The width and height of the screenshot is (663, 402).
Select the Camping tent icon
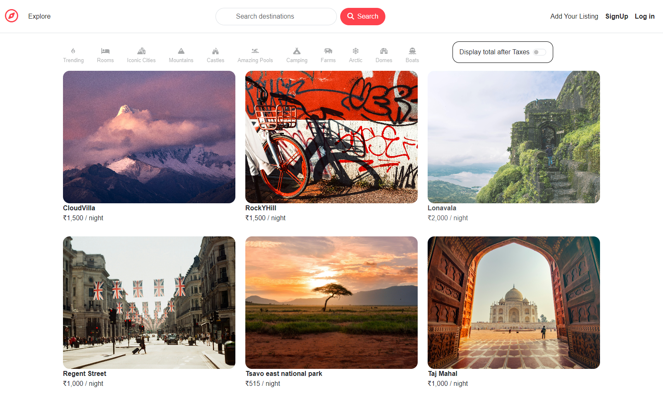pos(297,51)
